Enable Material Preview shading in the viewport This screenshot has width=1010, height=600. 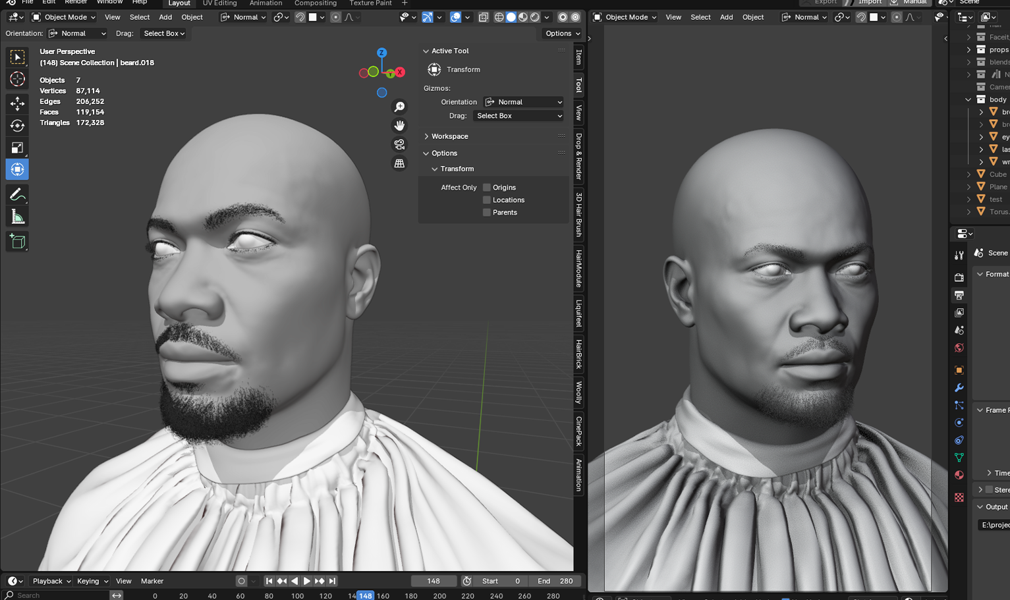[522, 16]
